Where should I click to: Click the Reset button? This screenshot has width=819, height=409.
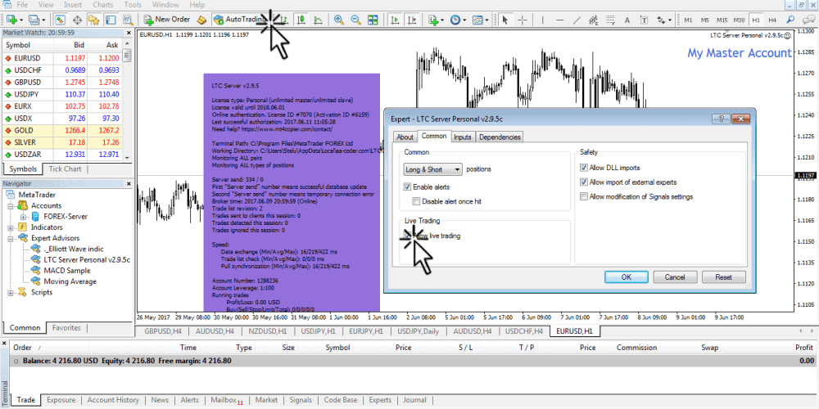pos(723,277)
